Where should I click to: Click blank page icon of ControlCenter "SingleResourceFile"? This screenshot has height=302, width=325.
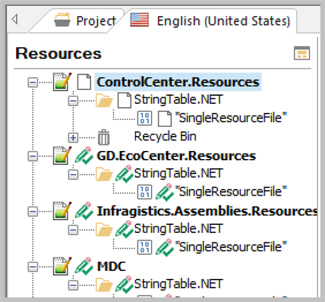click(165, 119)
